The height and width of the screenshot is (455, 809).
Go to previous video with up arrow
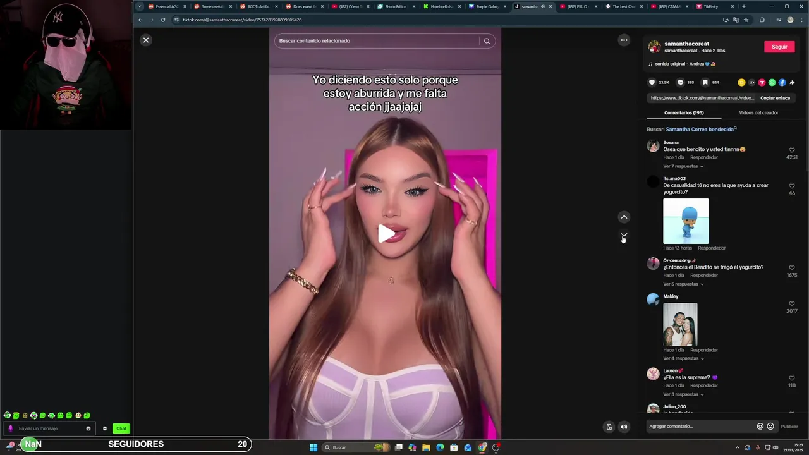(x=624, y=217)
